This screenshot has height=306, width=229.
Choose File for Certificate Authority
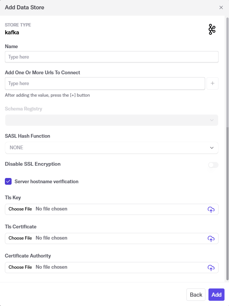click(20, 267)
